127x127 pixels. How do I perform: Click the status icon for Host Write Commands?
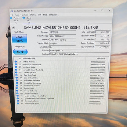click(x=17, y=83)
